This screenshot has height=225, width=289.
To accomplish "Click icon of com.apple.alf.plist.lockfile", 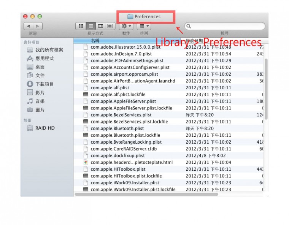I will pyautogui.click(x=86, y=94).
